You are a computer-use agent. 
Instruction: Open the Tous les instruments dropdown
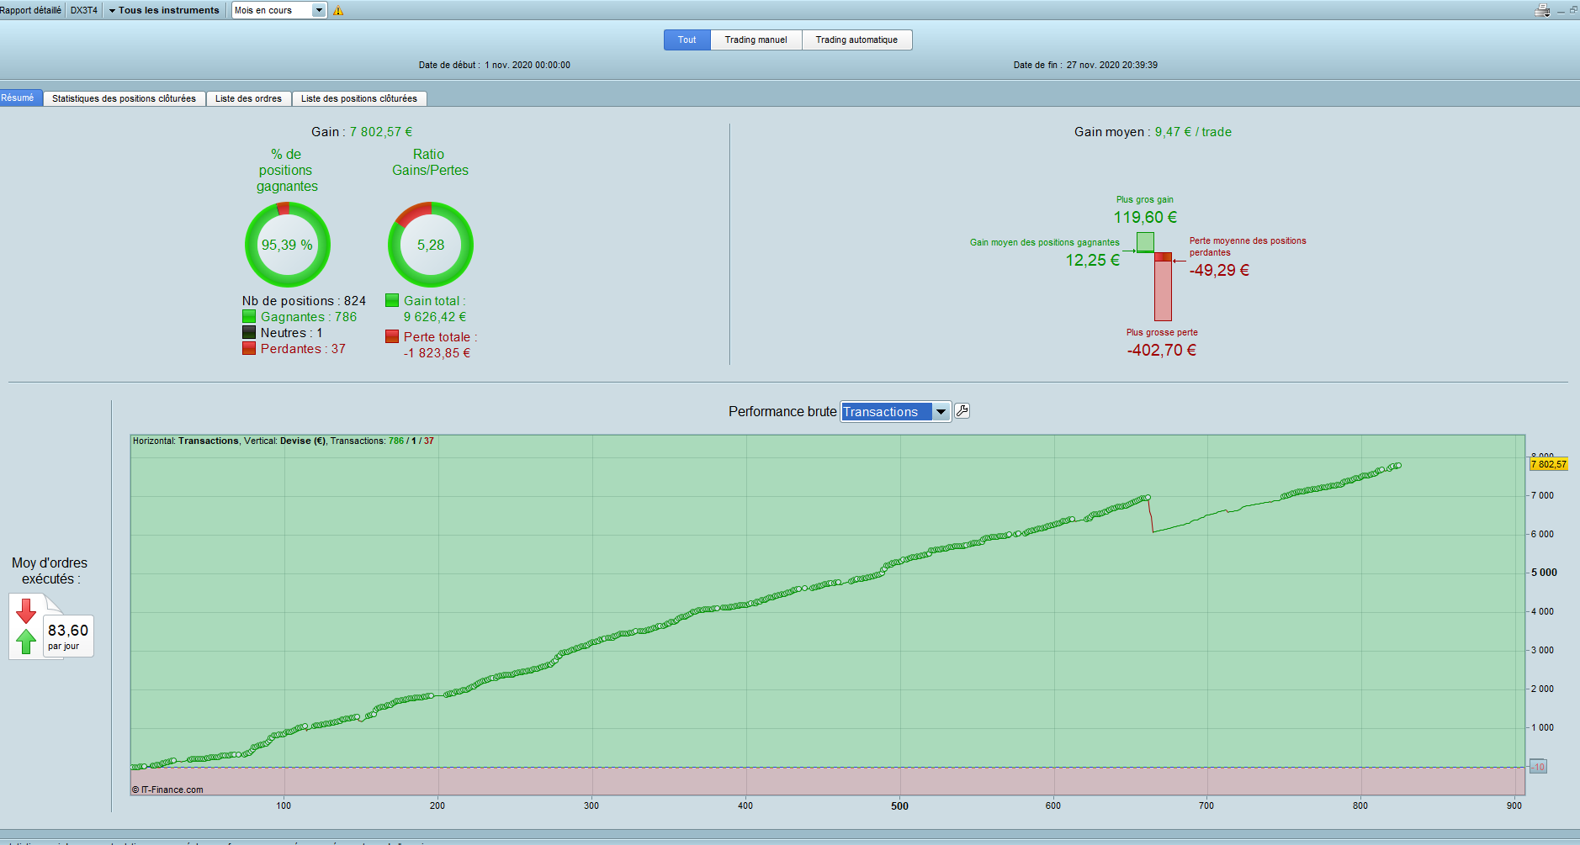(x=164, y=10)
